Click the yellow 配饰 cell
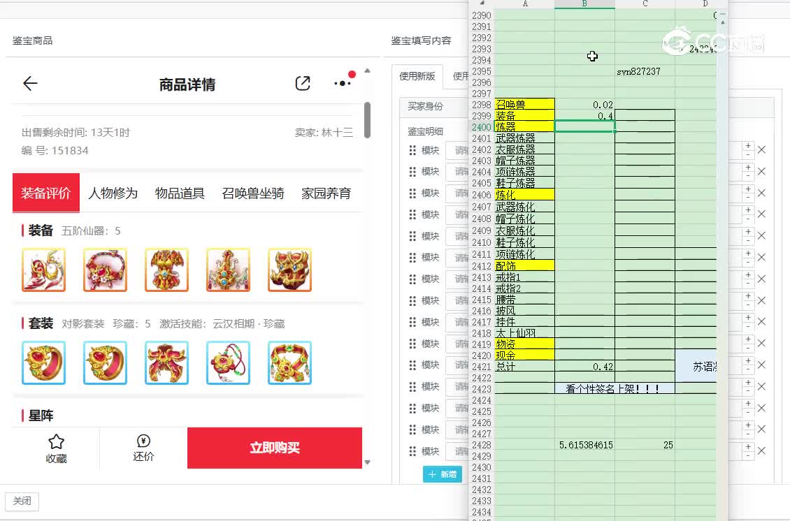This screenshot has height=521, width=790. click(x=524, y=265)
